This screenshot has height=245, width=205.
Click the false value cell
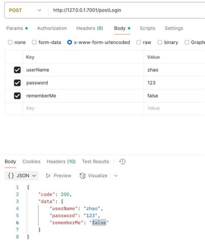click(x=175, y=96)
